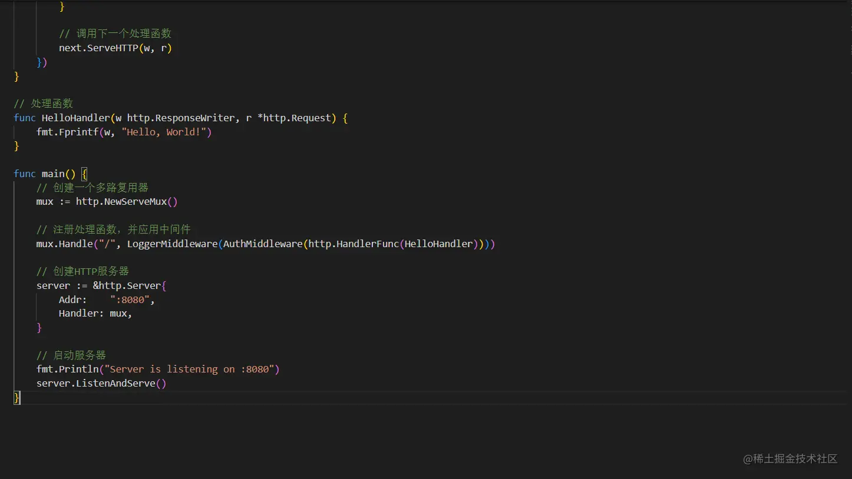This screenshot has width=852, height=479.
Task: Click http.NewServeMux() call
Action: (x=127, y=201)
